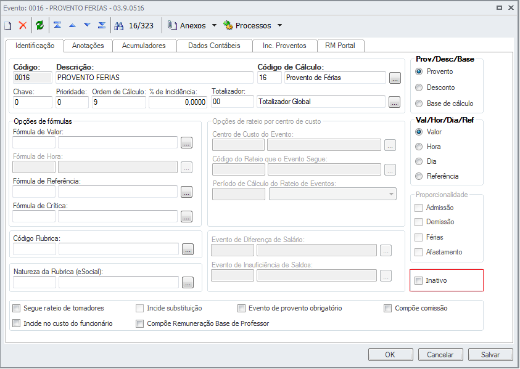This screenshot has width=520, height=369.
Task: Go to the previous record
Action: tap(72, 25)
